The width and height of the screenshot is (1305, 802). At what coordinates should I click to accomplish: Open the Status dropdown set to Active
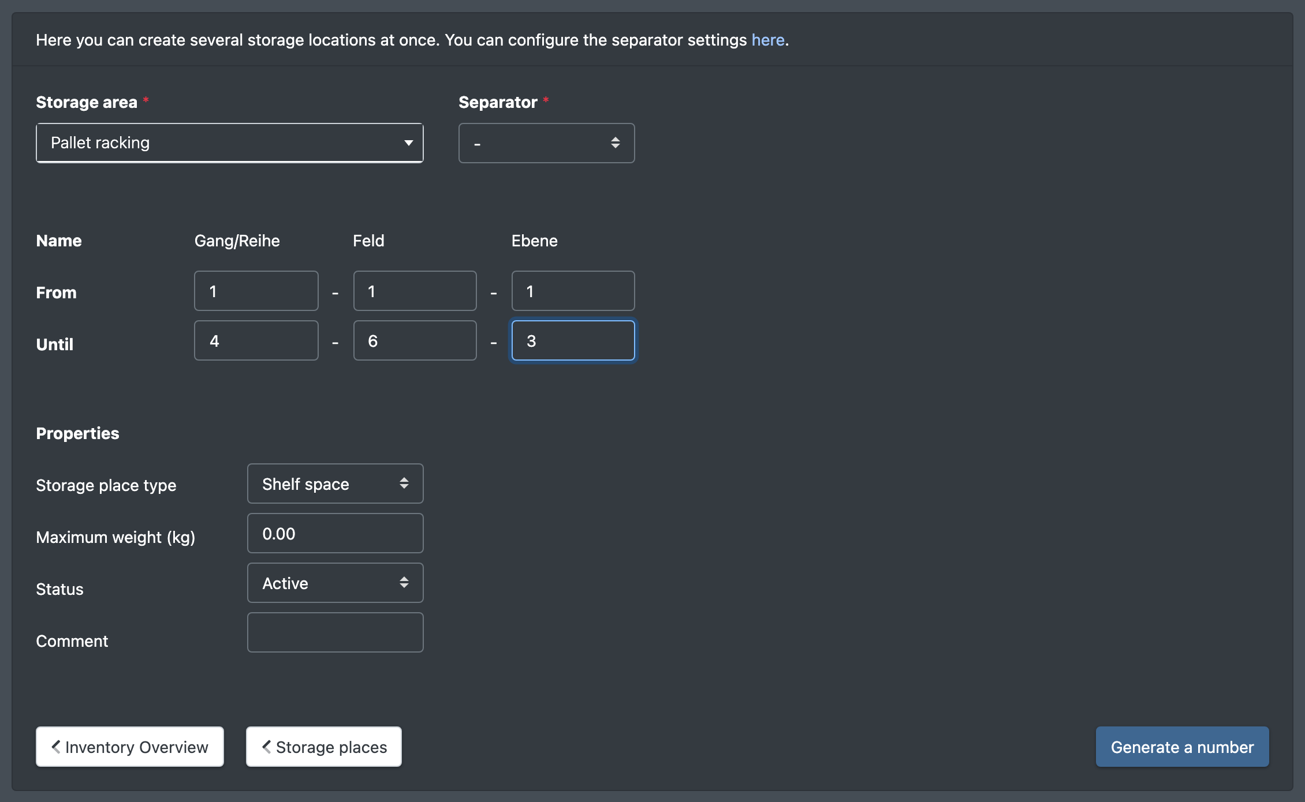point(335,583)
